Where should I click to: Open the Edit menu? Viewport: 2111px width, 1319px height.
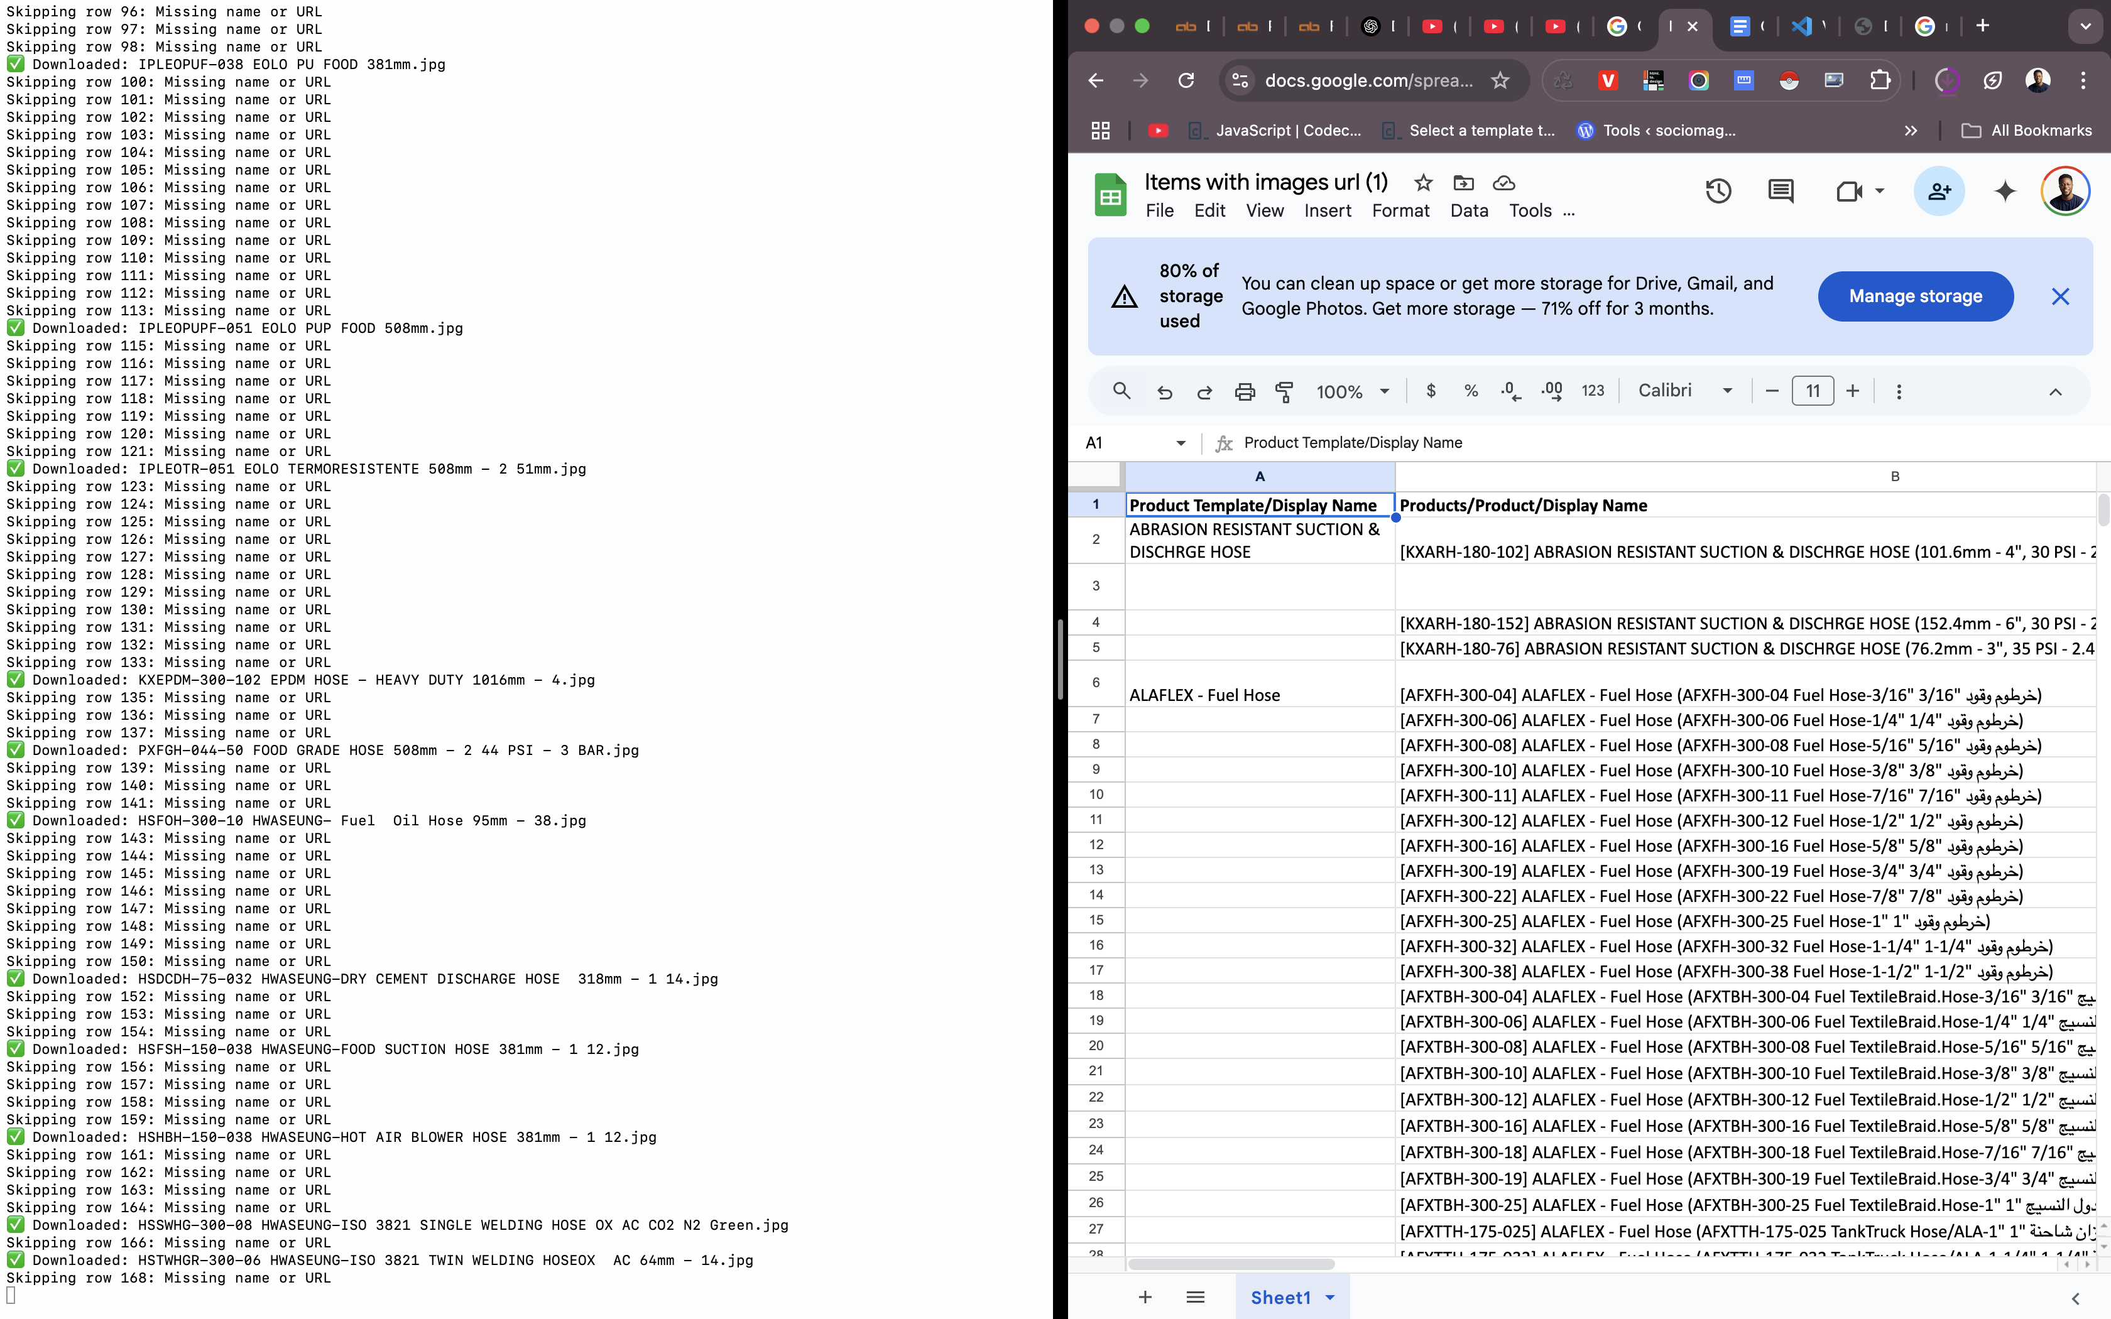point(1210,211)
